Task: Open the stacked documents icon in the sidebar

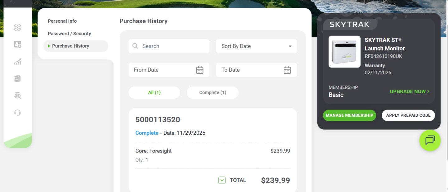Action: click(17, 78)
